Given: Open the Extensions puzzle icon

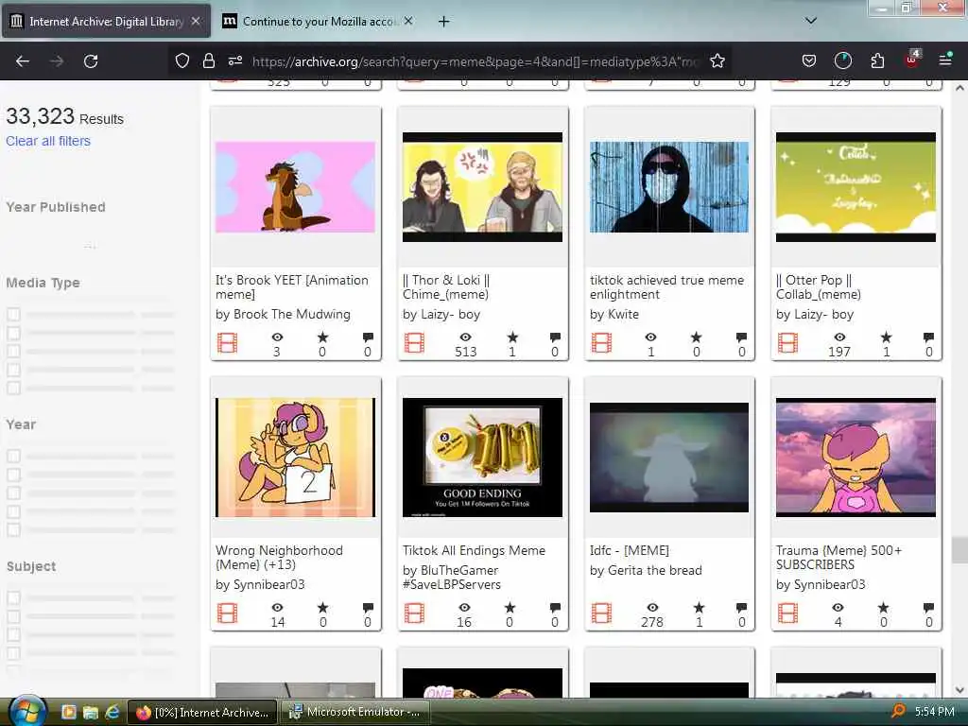Looking at the screenshot, I should [877, 61].
